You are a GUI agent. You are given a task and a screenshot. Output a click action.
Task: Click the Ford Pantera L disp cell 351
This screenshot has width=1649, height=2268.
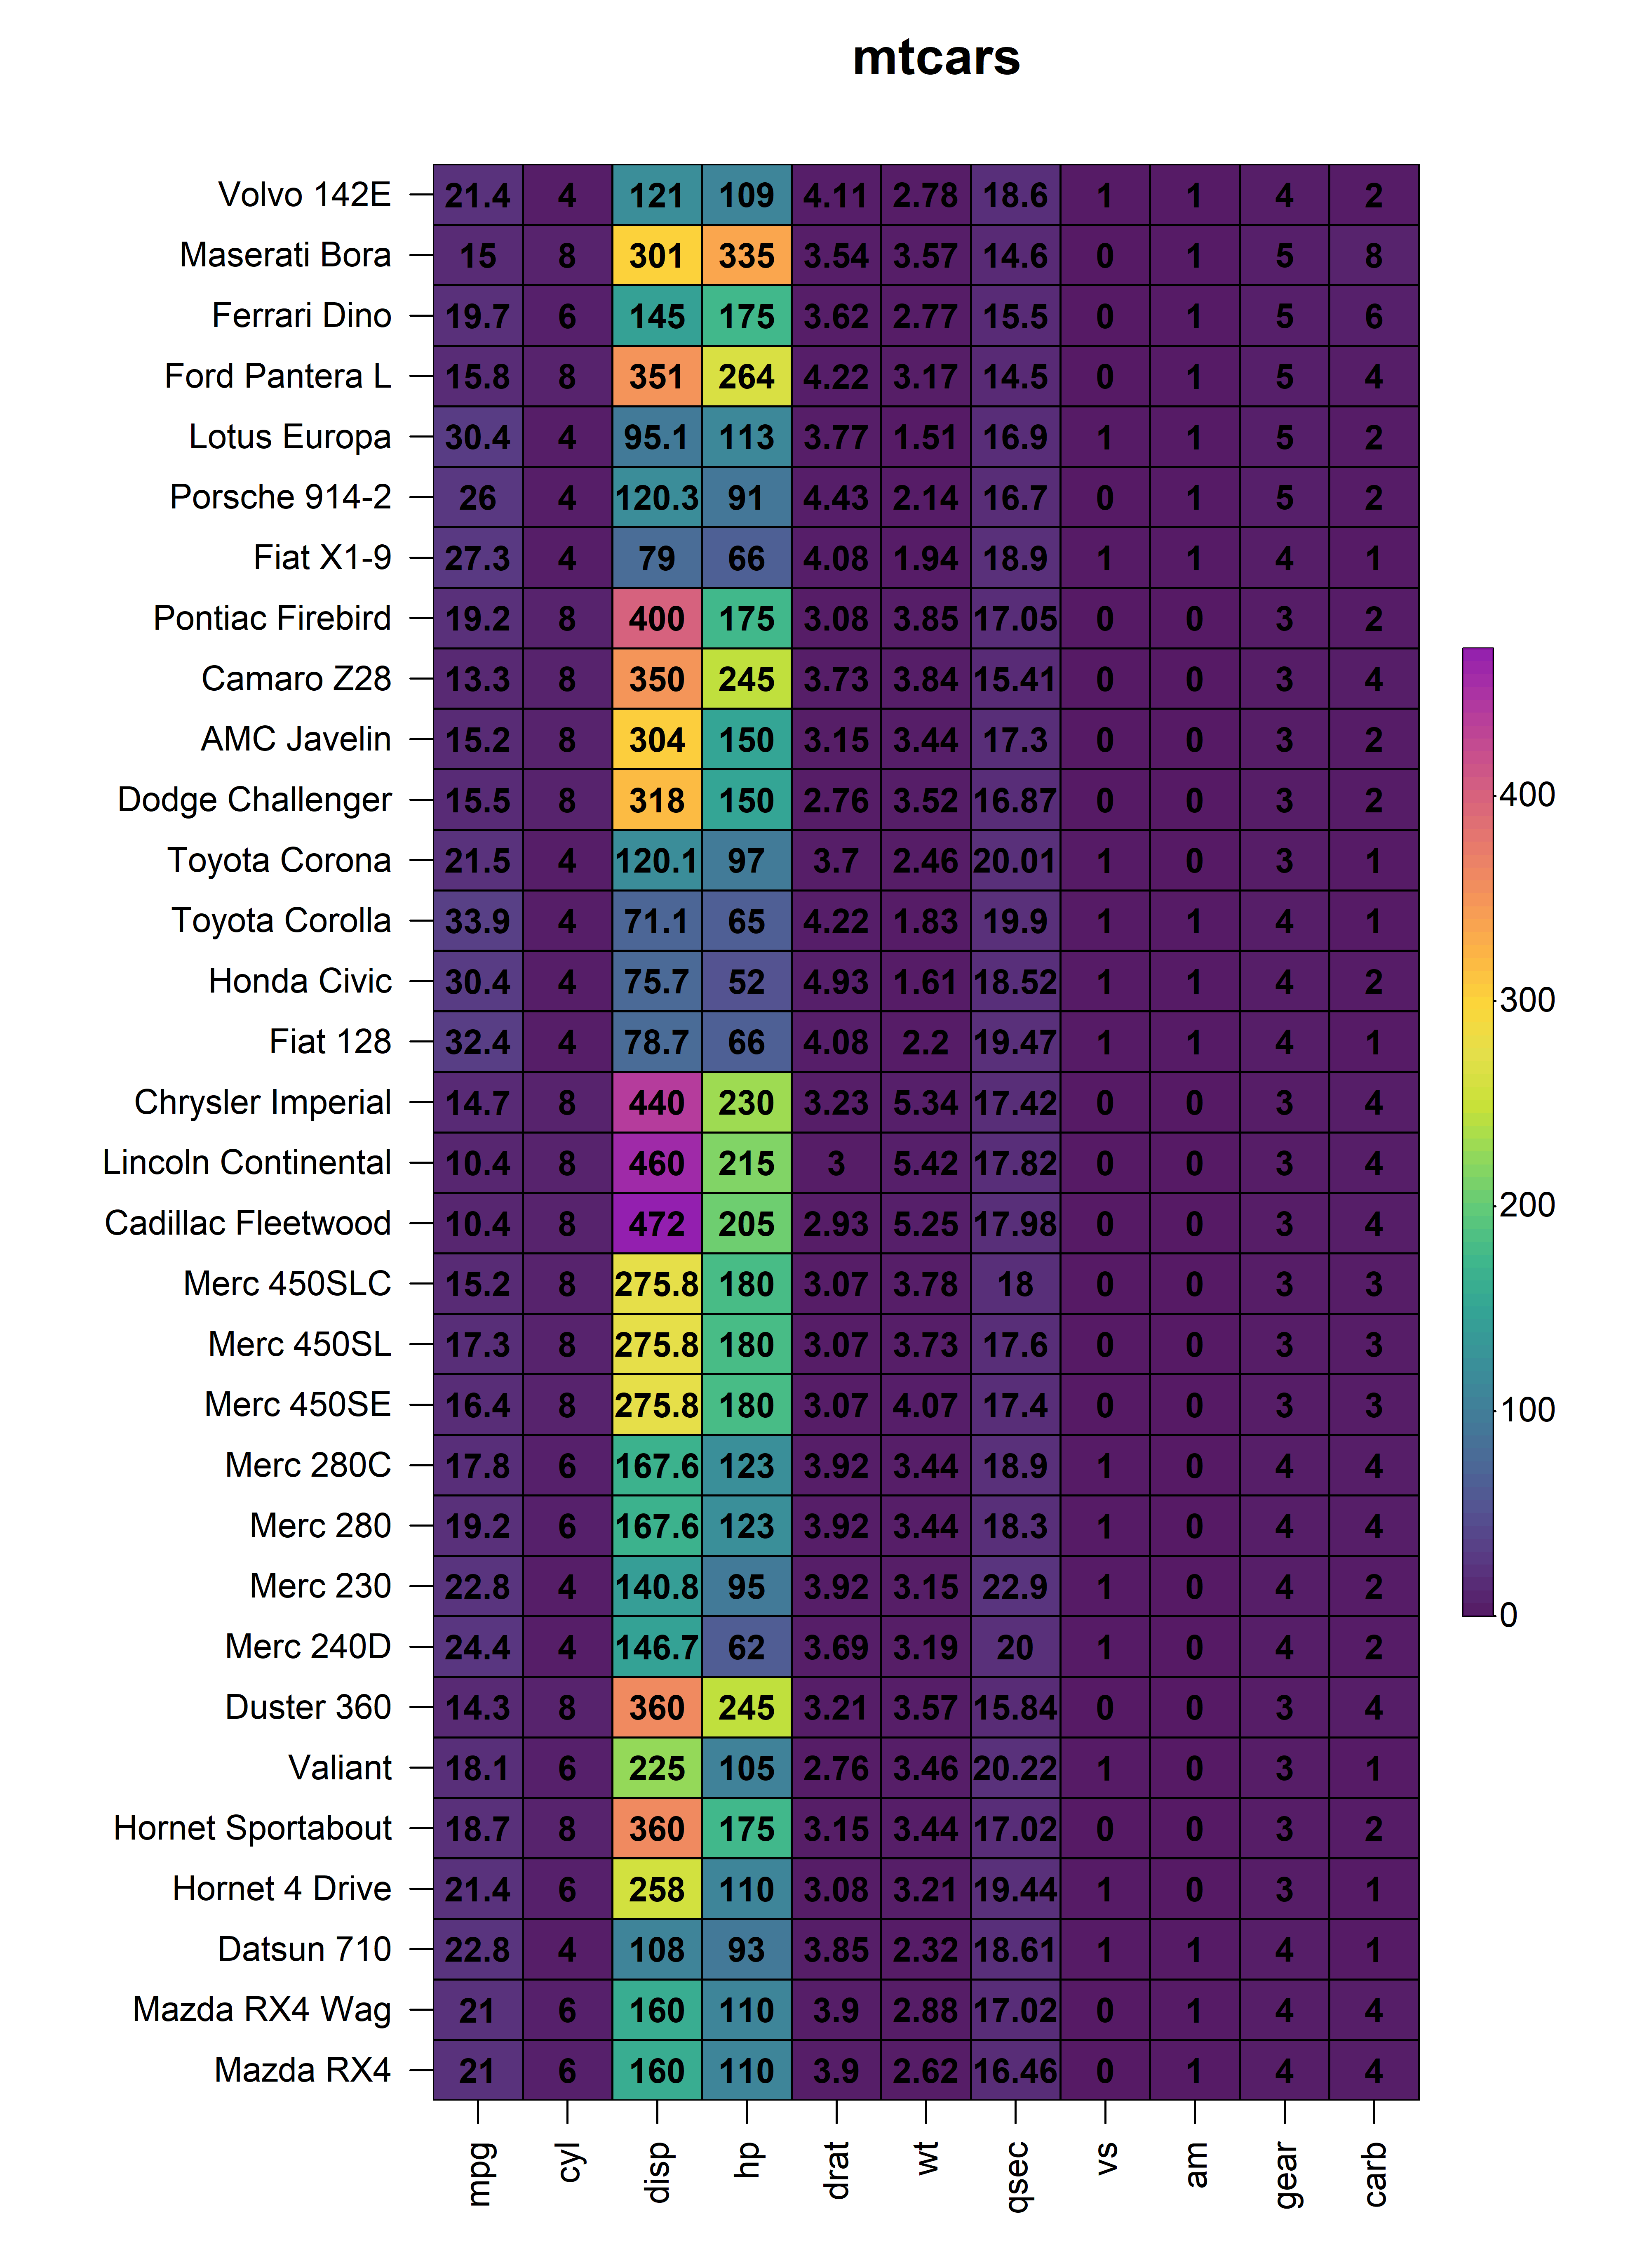tap(657, 377)
